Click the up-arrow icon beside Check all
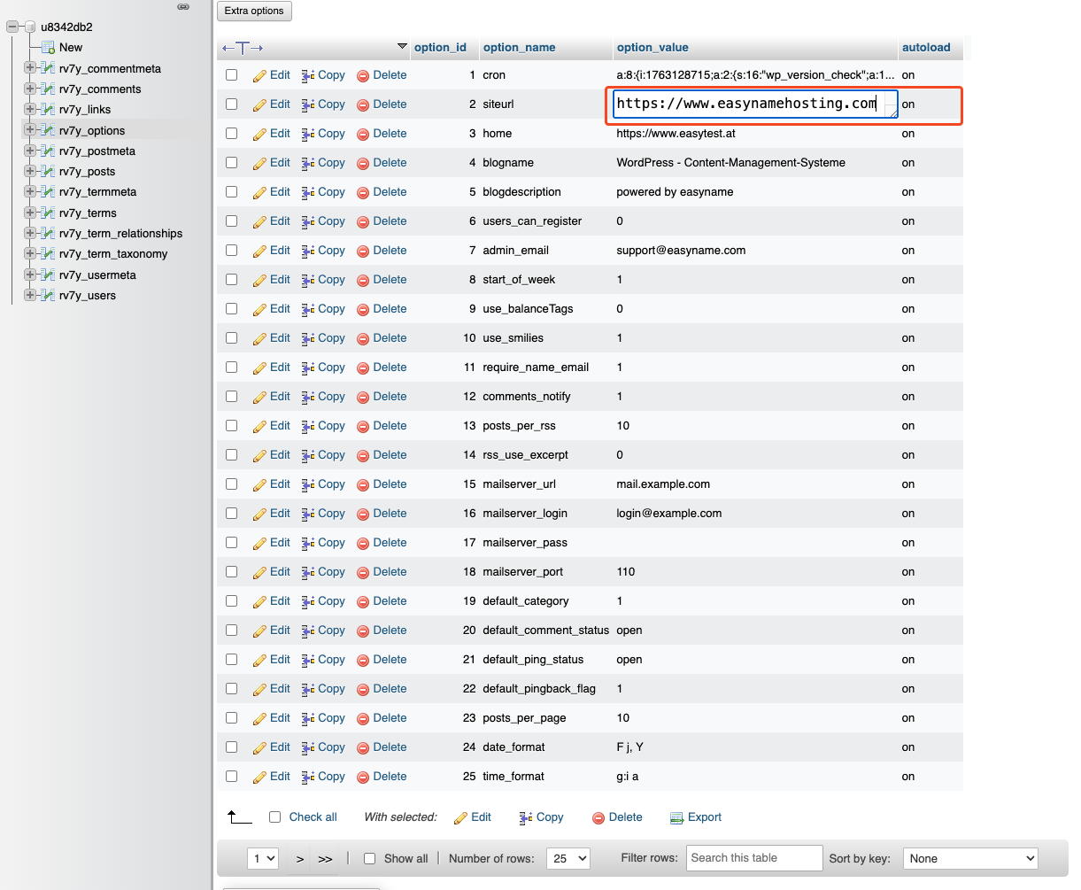This screenshot has height=890, width=1081. coord(239,817)
